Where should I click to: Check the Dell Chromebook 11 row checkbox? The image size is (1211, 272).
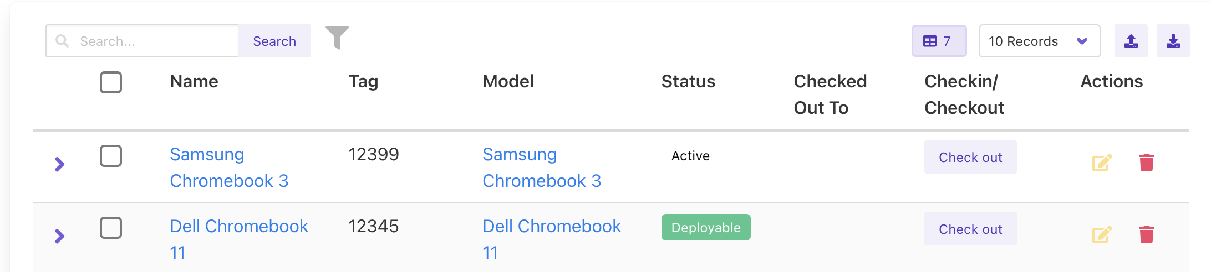click(x=111, y=228)
